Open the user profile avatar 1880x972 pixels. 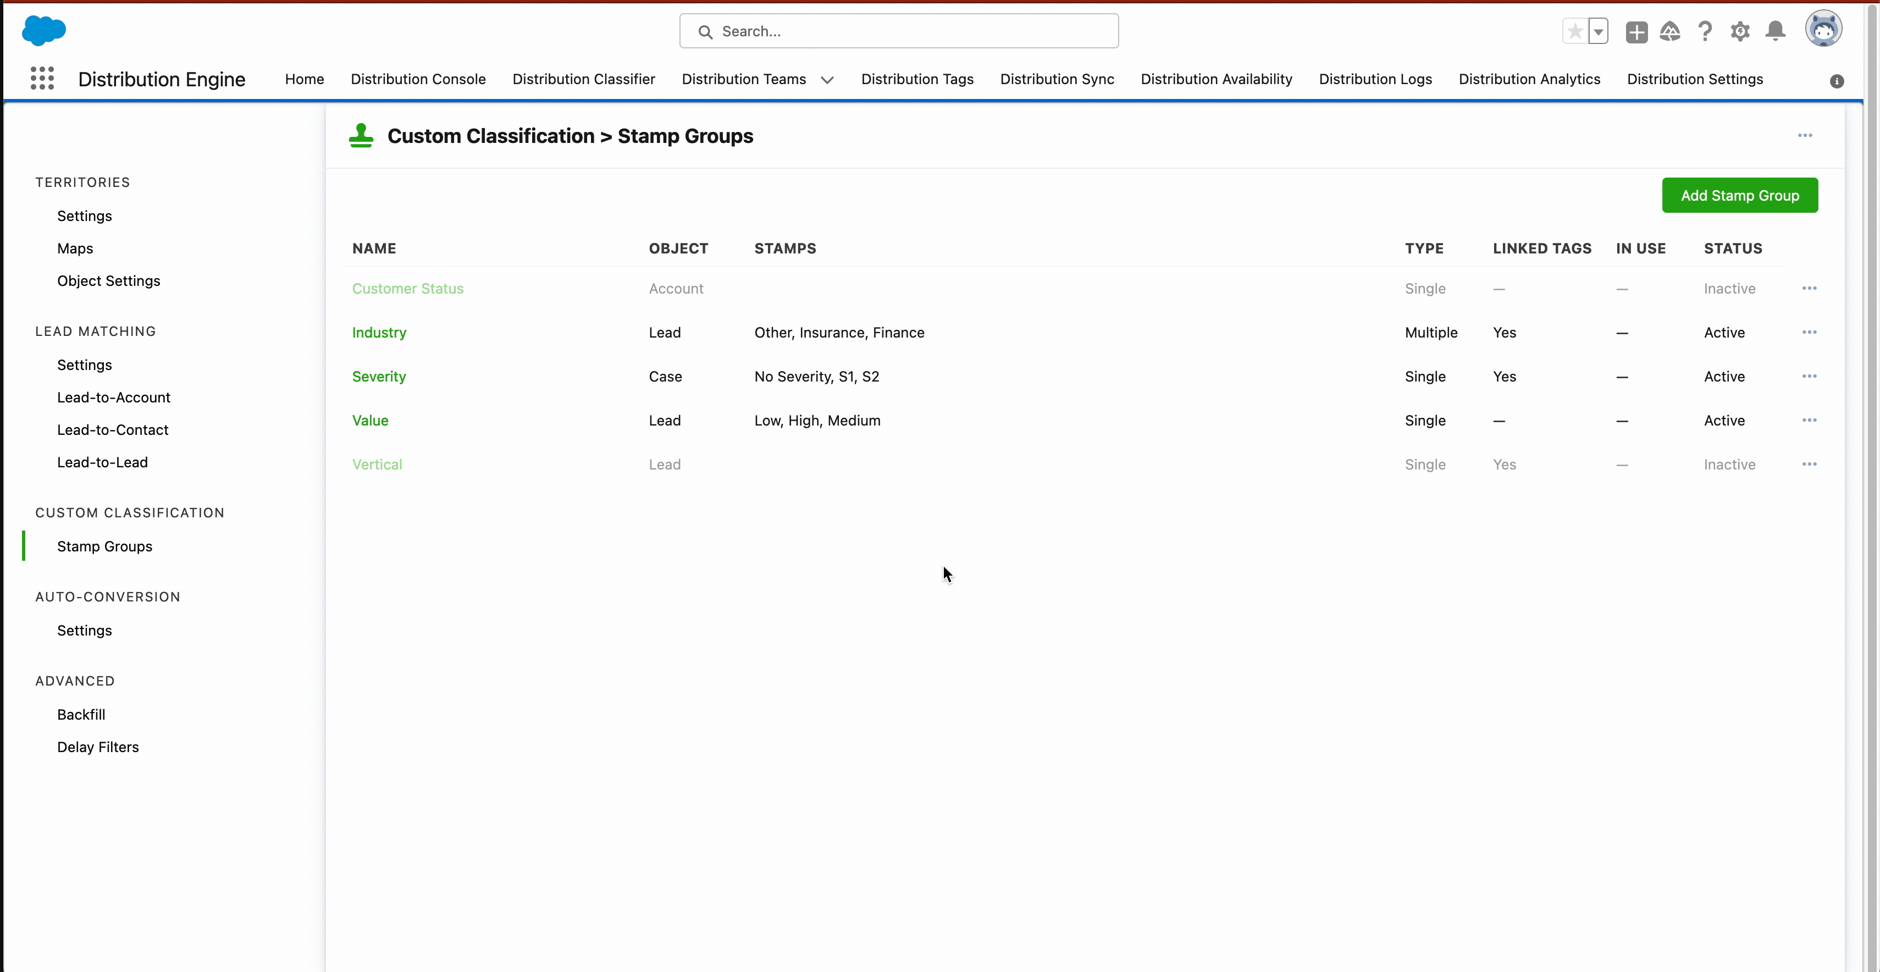pos(1823,29)
